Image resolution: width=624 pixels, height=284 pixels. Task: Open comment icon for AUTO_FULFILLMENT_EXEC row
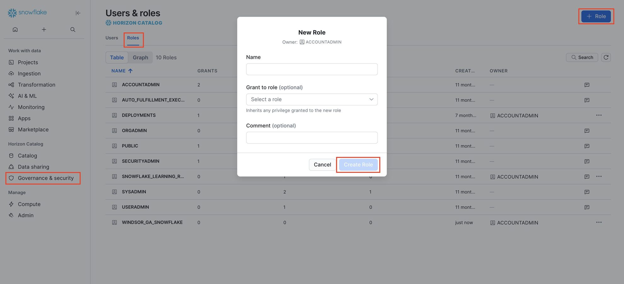[x=587, y=100]
